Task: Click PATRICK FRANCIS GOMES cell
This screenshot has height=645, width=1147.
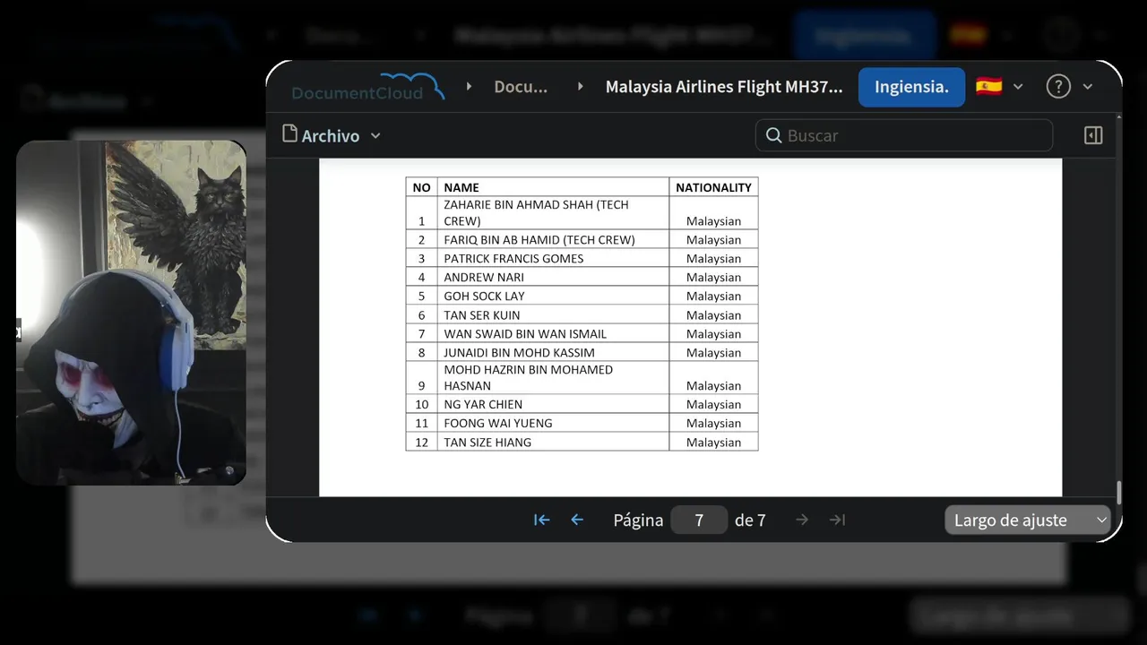Action: 553,258
